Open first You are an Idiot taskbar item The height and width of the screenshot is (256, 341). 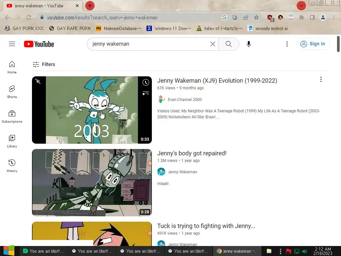[44, 251]
